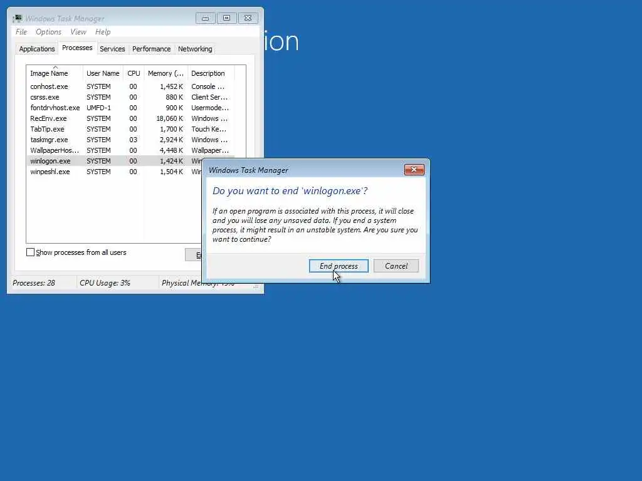The image size is (642, 481).
Task: Sort by the Description column header
Action: point(211,73)
